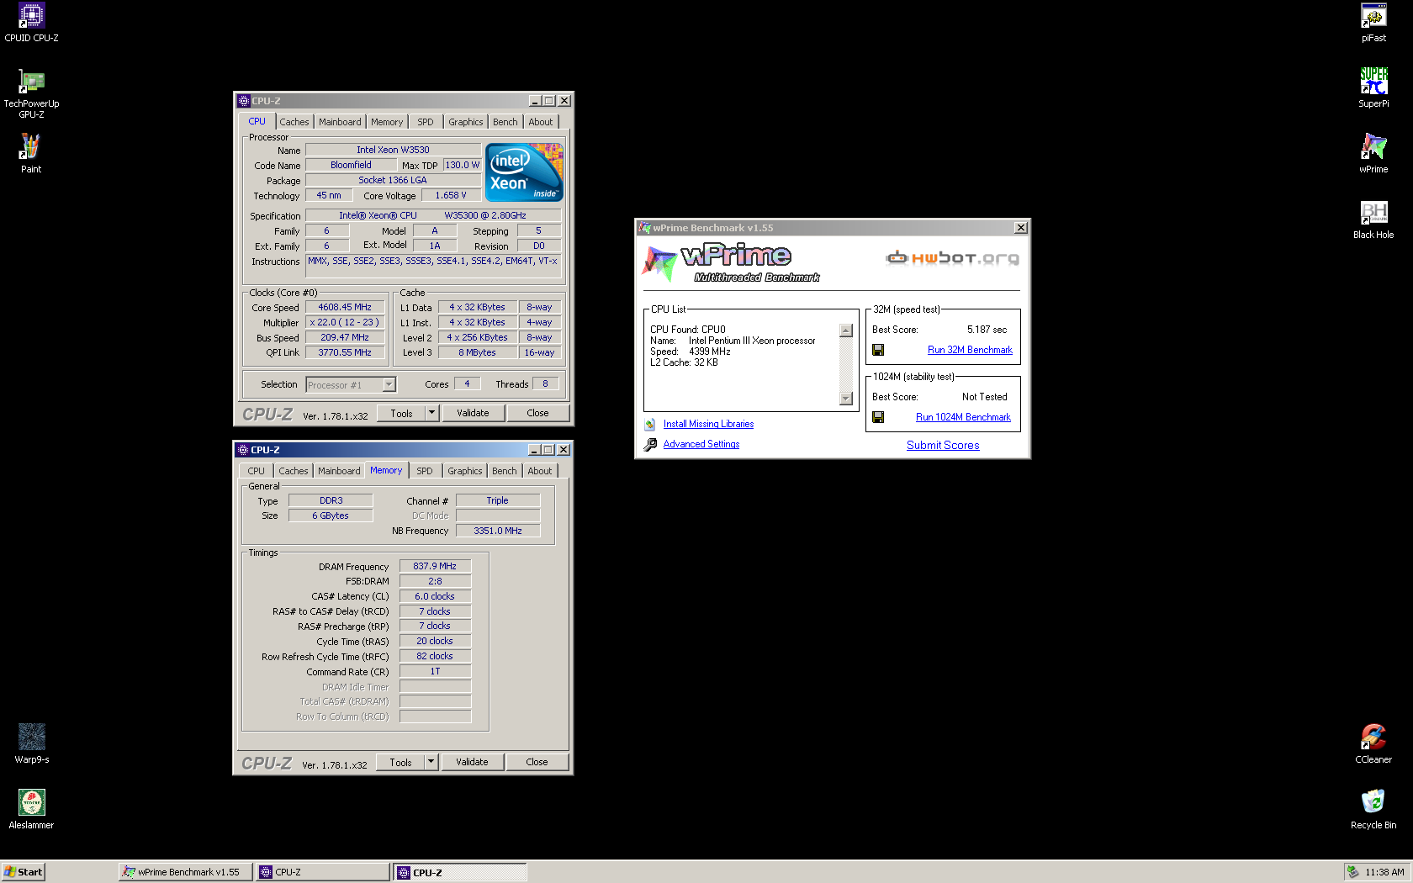Open the Warp9-s desktop icon
Viewport: 1413px width, 883px height.
[x=31, y=743]
